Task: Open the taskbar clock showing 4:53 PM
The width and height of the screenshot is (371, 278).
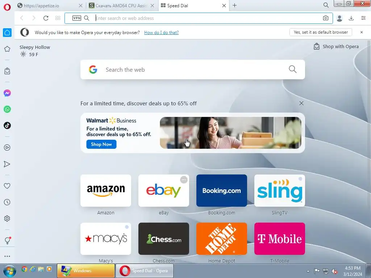Action: coord(353,271)
